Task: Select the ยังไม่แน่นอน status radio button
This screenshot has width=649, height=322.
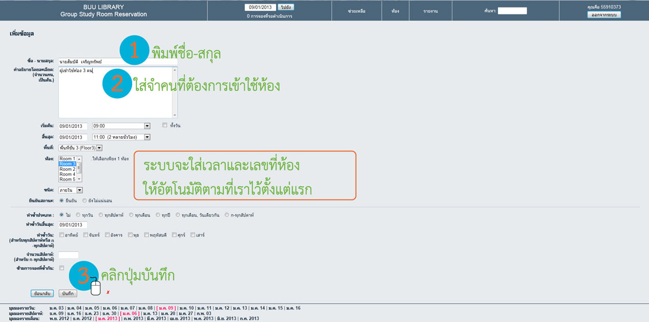Action: tap(85, 201)
